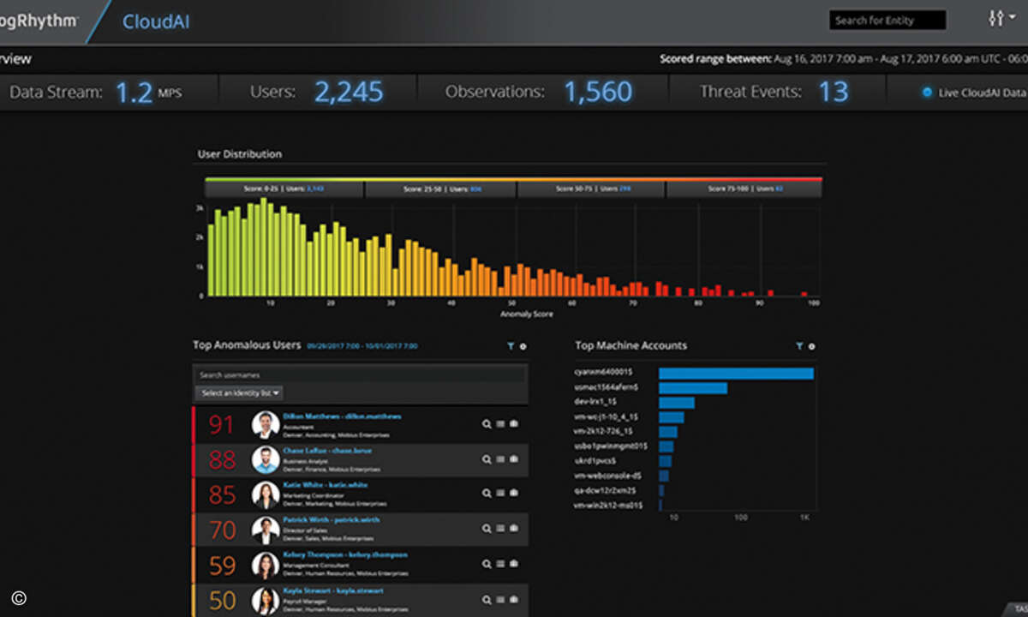Select the Score 25-50 range tab
The image size is (1028, 617).
(441, 189)
